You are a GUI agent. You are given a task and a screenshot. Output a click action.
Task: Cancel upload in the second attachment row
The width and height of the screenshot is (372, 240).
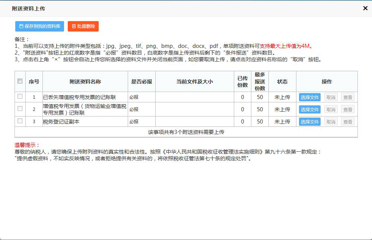(x=331, y=109)
